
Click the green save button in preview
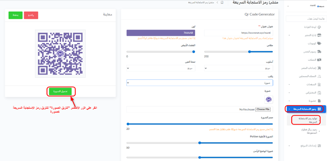click(15, 15)
